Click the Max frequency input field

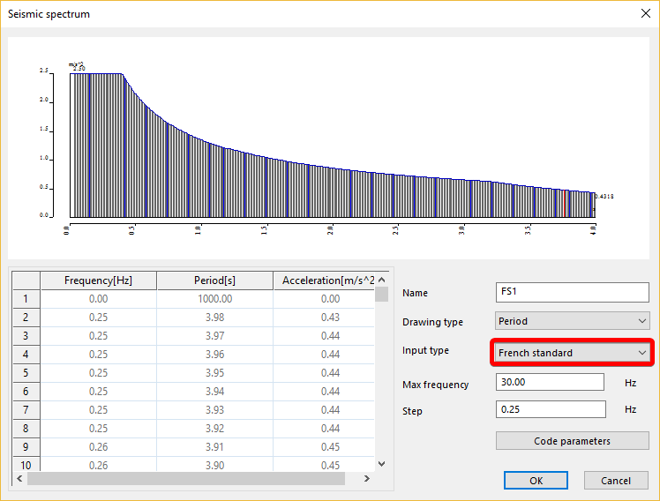(x=550, y=382)
